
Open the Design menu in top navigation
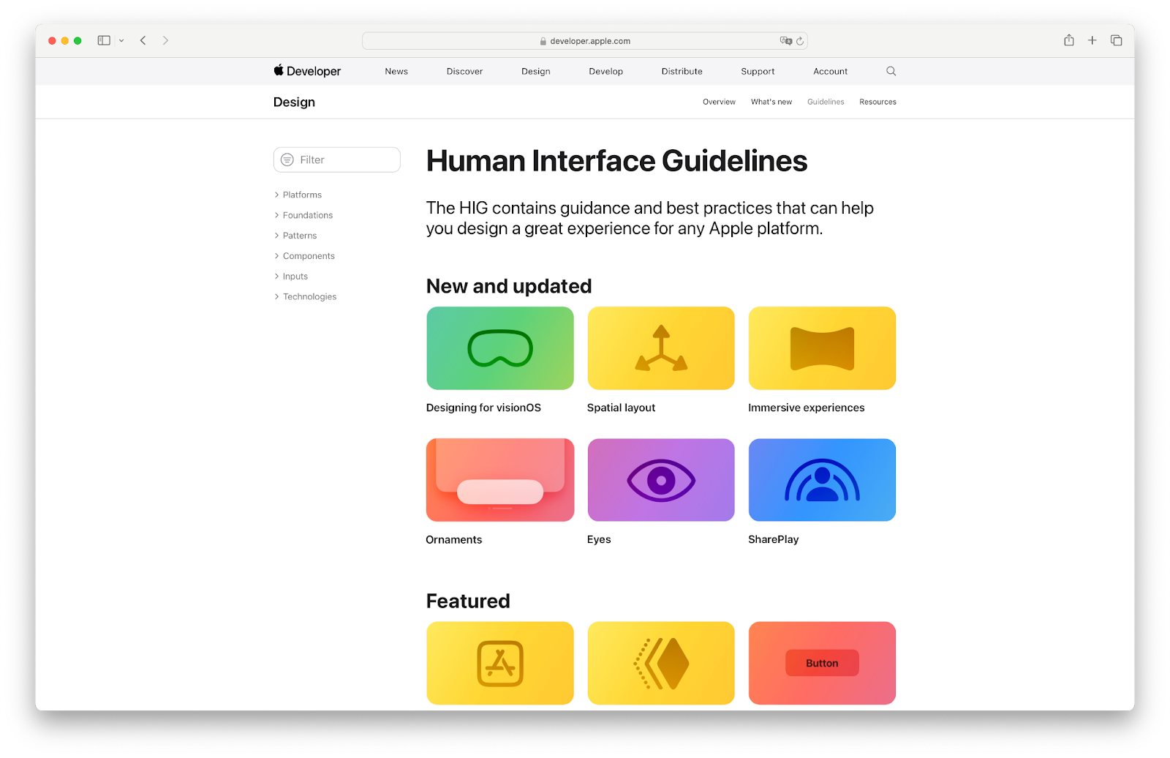tap(535, 72)
